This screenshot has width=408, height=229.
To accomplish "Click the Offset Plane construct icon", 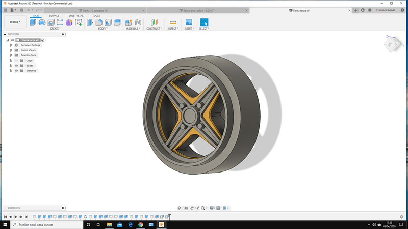I will 154,22.
